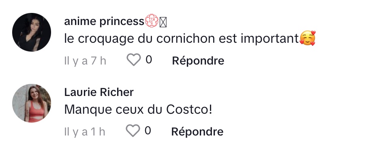The width and height of the screenshot is (368, 150).
Task: Open the Laurie Richer username link
Action: 99,92
